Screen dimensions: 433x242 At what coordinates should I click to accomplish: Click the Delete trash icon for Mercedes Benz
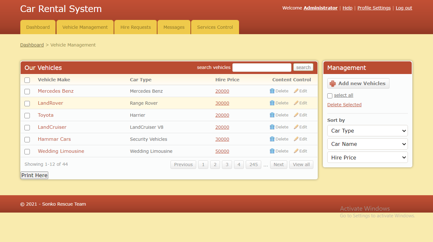coord(272,91)
